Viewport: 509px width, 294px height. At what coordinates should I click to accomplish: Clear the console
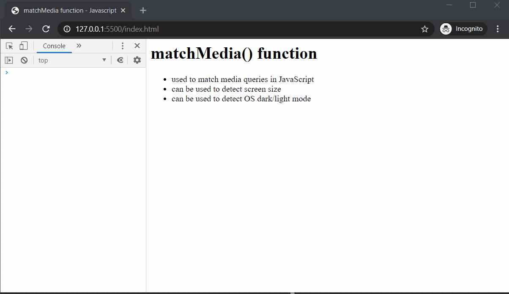click(24, 60)
